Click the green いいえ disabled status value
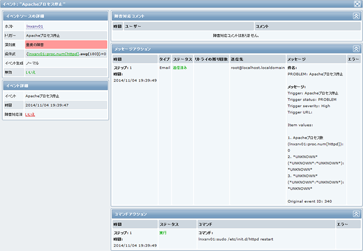The height and width of the screenshot is (251, 363). pyautogui.click(x=31, y=72)
